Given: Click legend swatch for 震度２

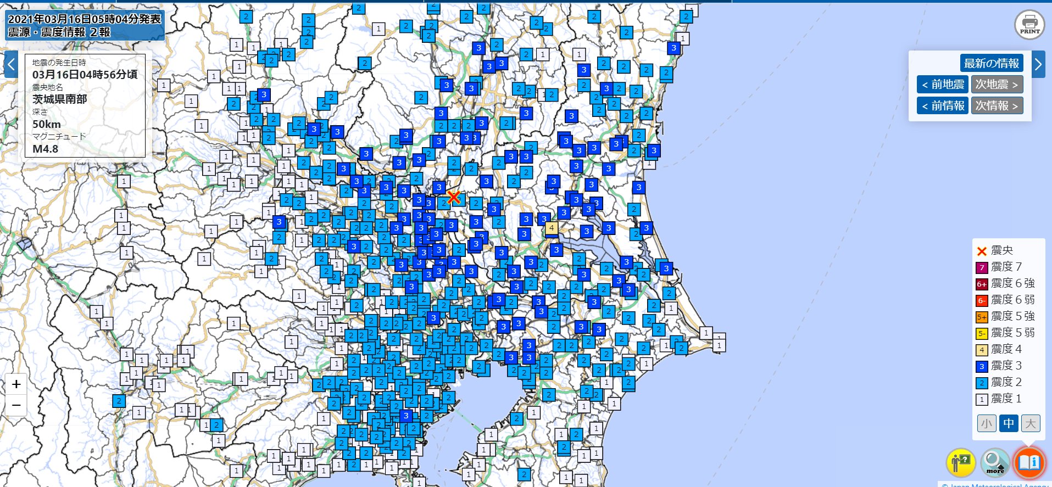Looking at the screenshot, I should [x=982, y=383].
